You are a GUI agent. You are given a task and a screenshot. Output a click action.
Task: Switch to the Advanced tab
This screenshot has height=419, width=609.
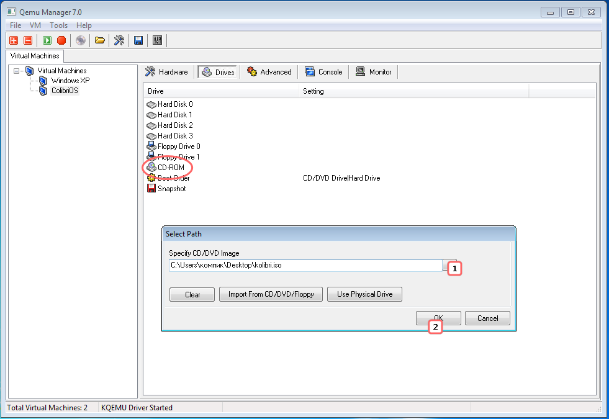269,72
